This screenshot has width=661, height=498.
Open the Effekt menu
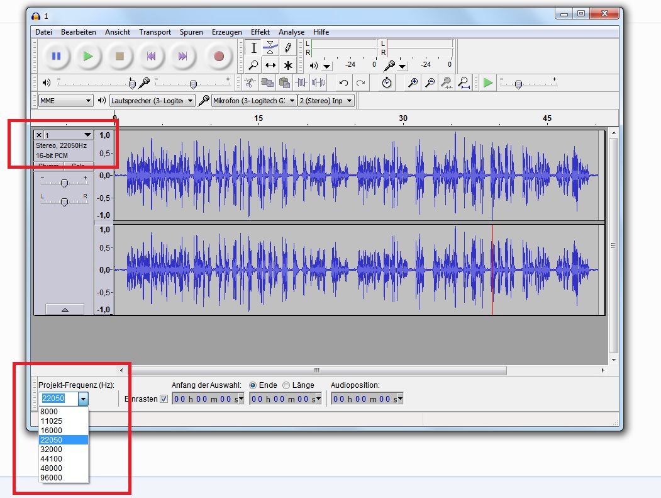(260, 32)
